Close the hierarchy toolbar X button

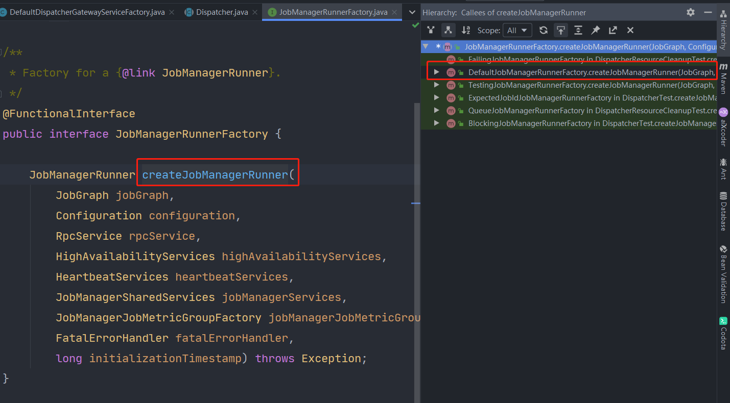[630, 30]
